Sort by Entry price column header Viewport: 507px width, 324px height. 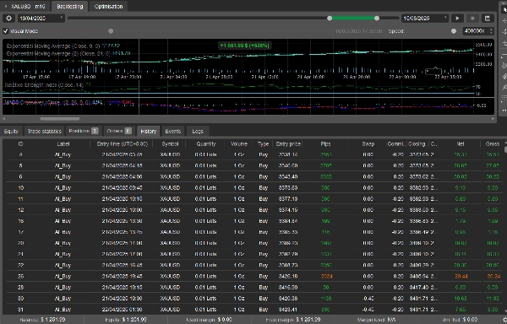[288, 144]
